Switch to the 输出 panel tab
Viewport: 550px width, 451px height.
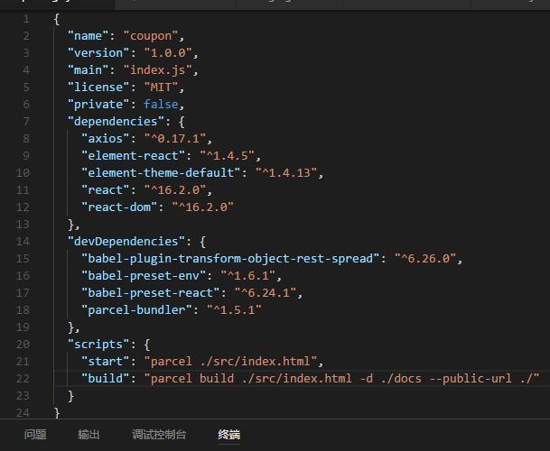click(89, 435)
